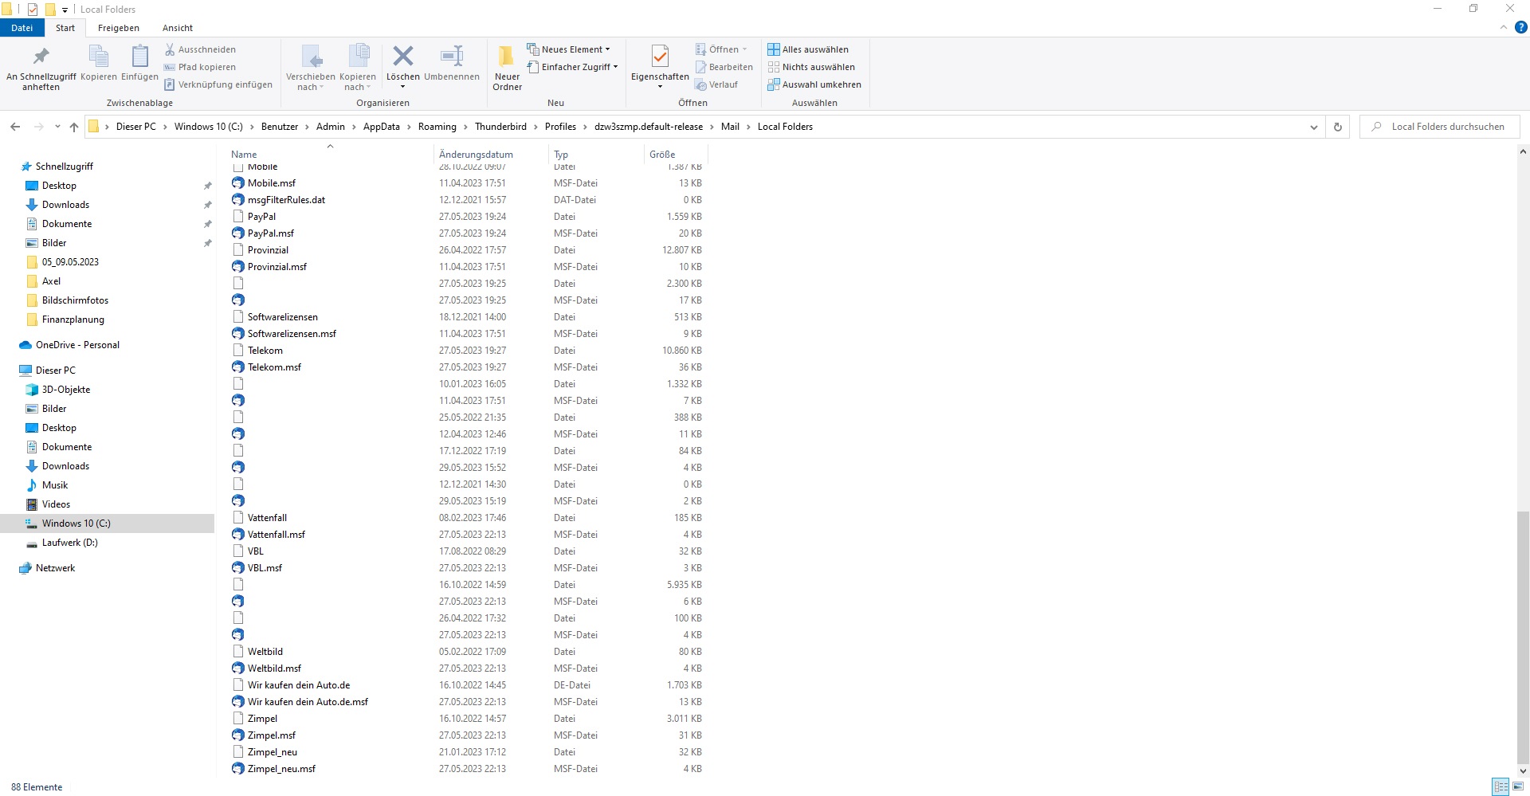This screenshot has height=796, width=1530.
Task: Open the Datei menu
Action: pos(22,28)
